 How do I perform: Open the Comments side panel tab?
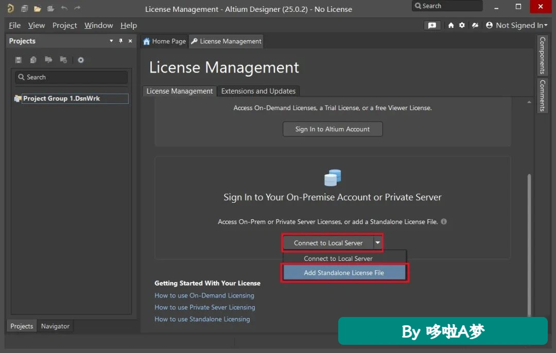[x=543, y=95]
